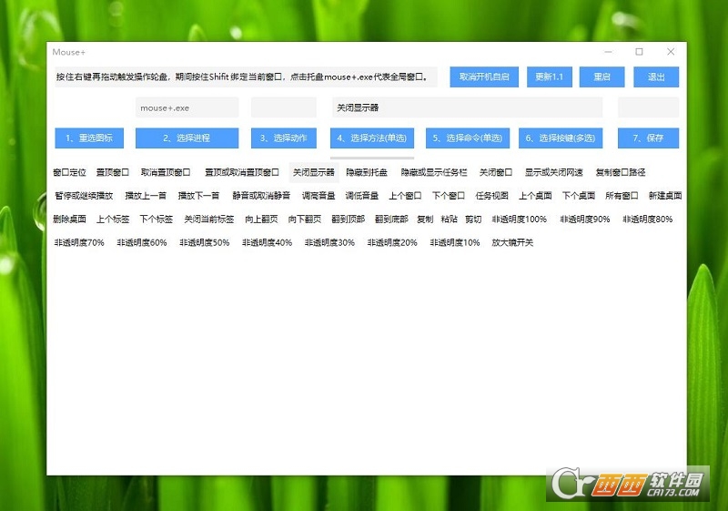
Task: Set 不透明度50% opacity
Action: click(x=205, y=242)
